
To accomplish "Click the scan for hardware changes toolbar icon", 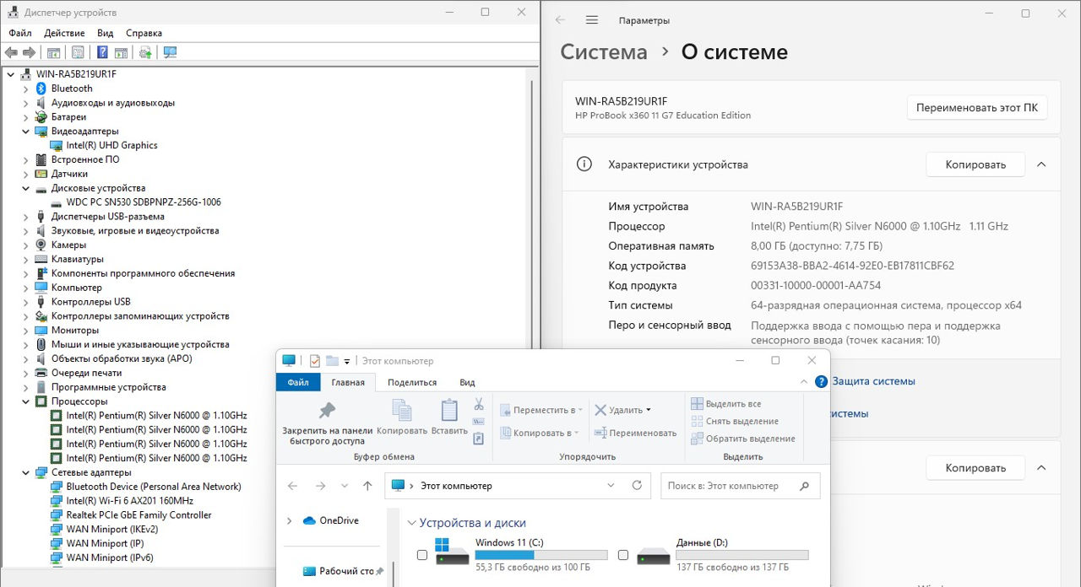I will point(170,52).
